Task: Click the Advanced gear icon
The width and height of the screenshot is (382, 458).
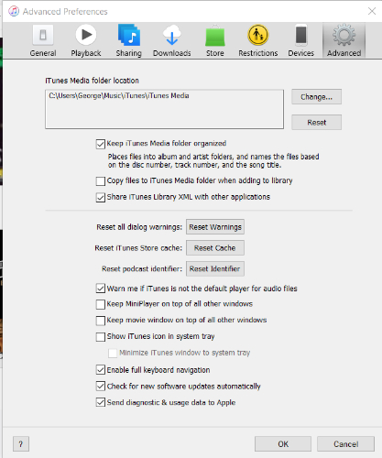Action: coord(344,35)
